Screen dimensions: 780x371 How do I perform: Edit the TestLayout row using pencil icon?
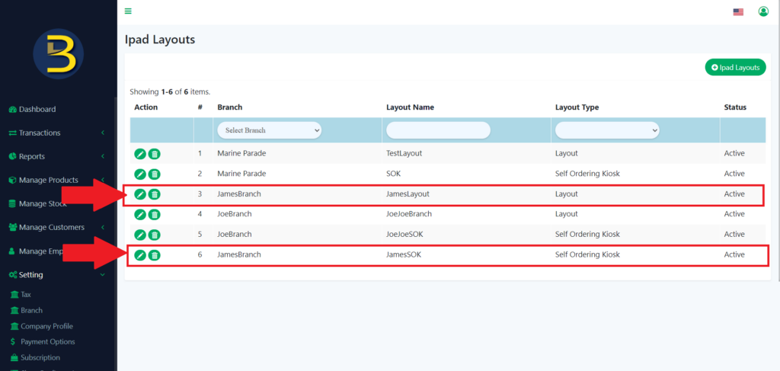[140, 154]
